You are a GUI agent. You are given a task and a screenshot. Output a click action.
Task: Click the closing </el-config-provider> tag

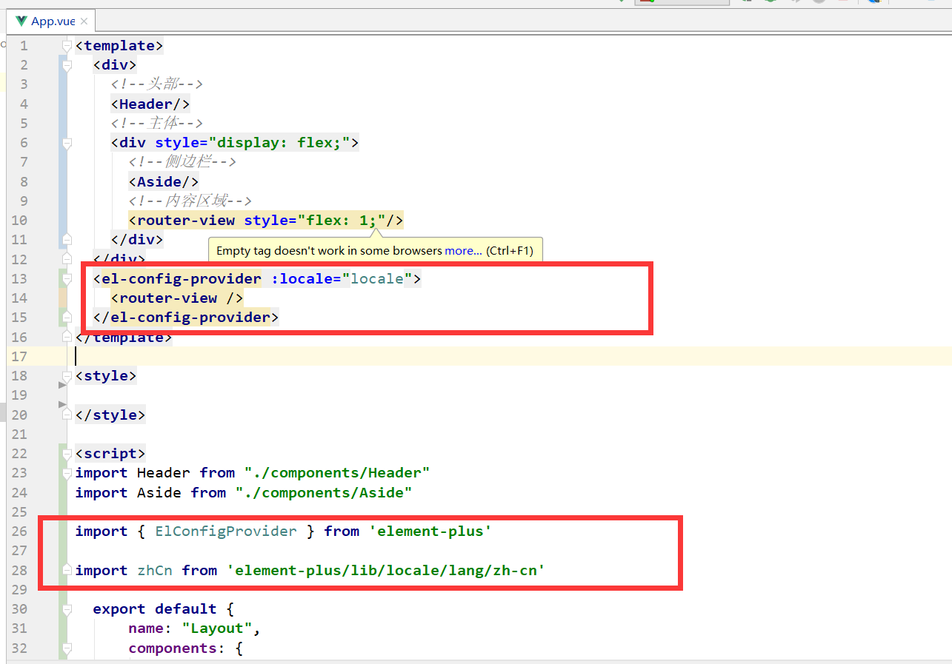(186, 317)
